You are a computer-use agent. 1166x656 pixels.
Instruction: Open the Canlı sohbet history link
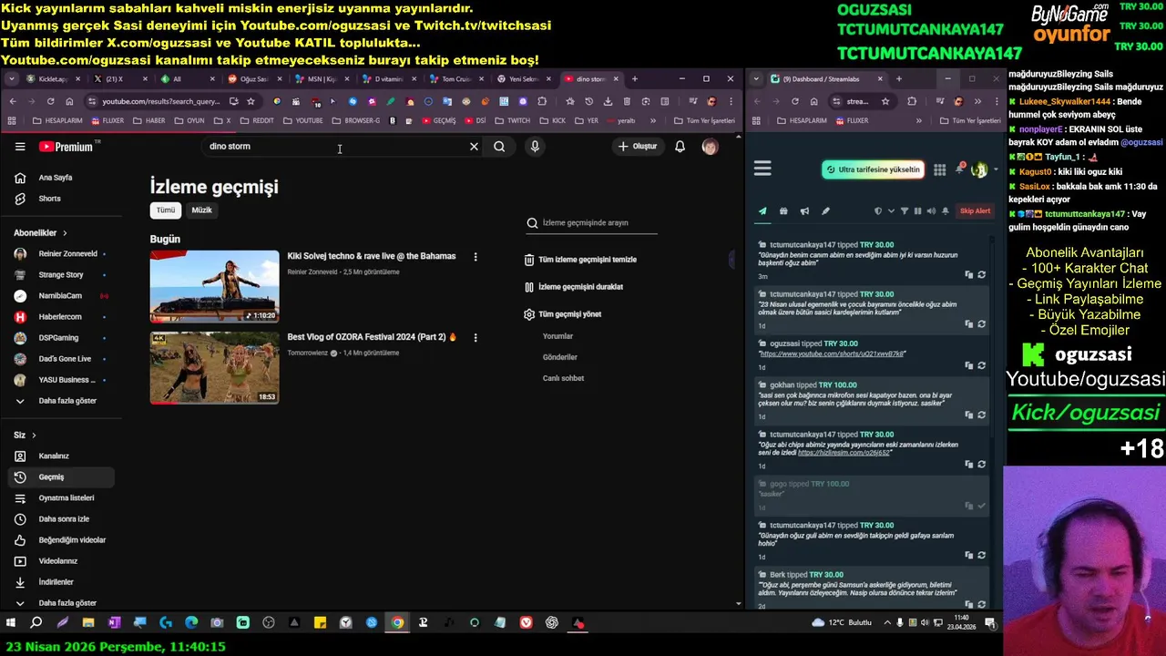(x=563, y=378)
